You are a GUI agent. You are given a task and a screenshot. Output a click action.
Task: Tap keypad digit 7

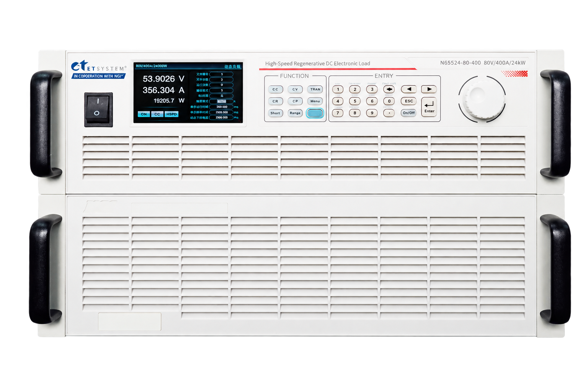click(x=338, y=113)
